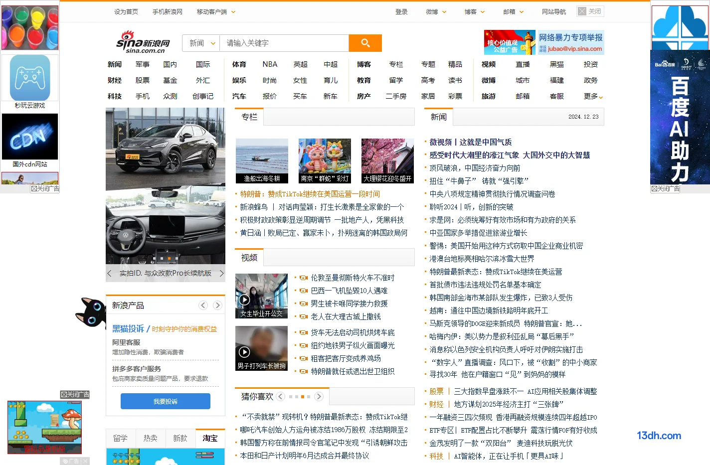Image resolution: width=710 pixels, height=465 pixels.
Task: Open video icon next to 巴西一飞机坠毁10人遇难
Action: click(x=303, y=291)
